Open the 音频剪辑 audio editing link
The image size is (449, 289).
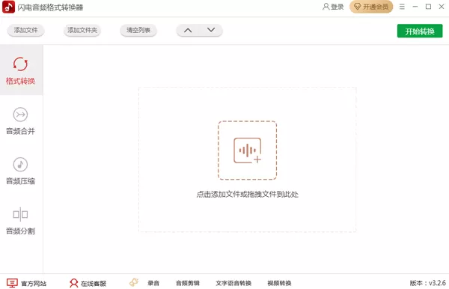(188, 283)
